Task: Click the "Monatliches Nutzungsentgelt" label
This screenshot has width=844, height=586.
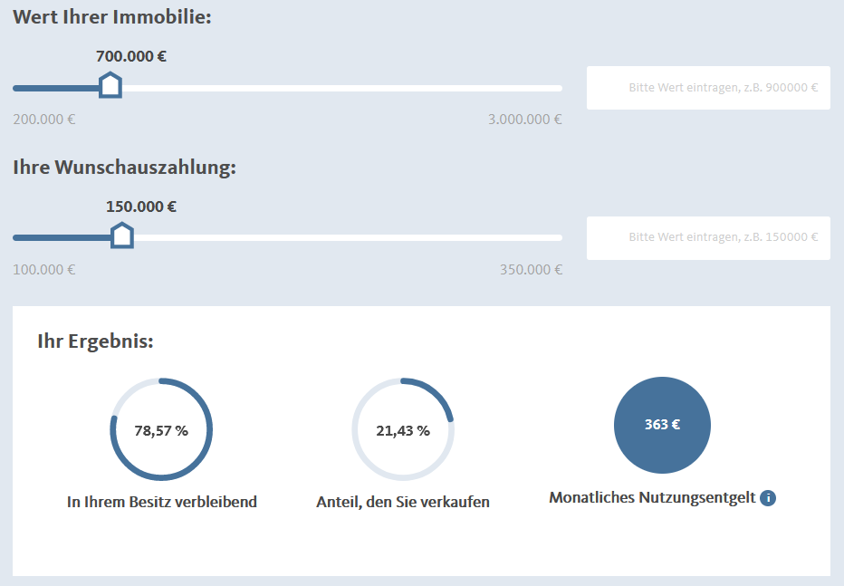Action: (x=652, y=498)
